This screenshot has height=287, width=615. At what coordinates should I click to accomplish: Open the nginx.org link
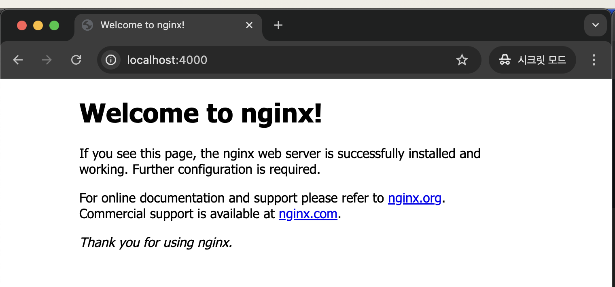pos(414,198)
